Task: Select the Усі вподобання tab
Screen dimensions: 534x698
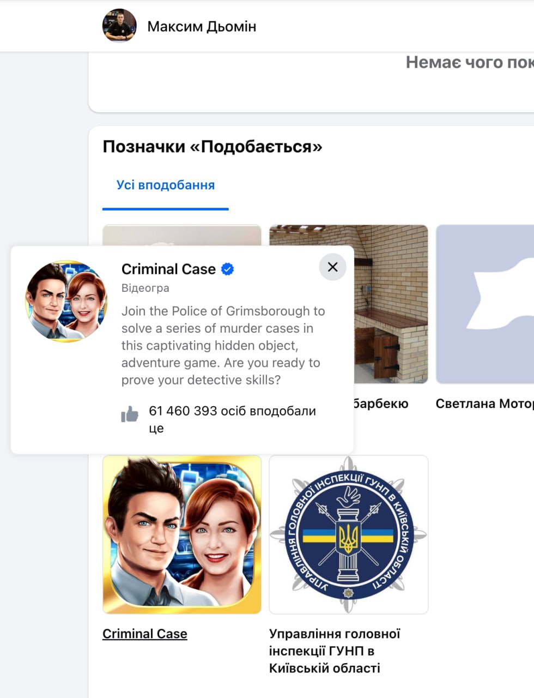Action: coord(166,185)
